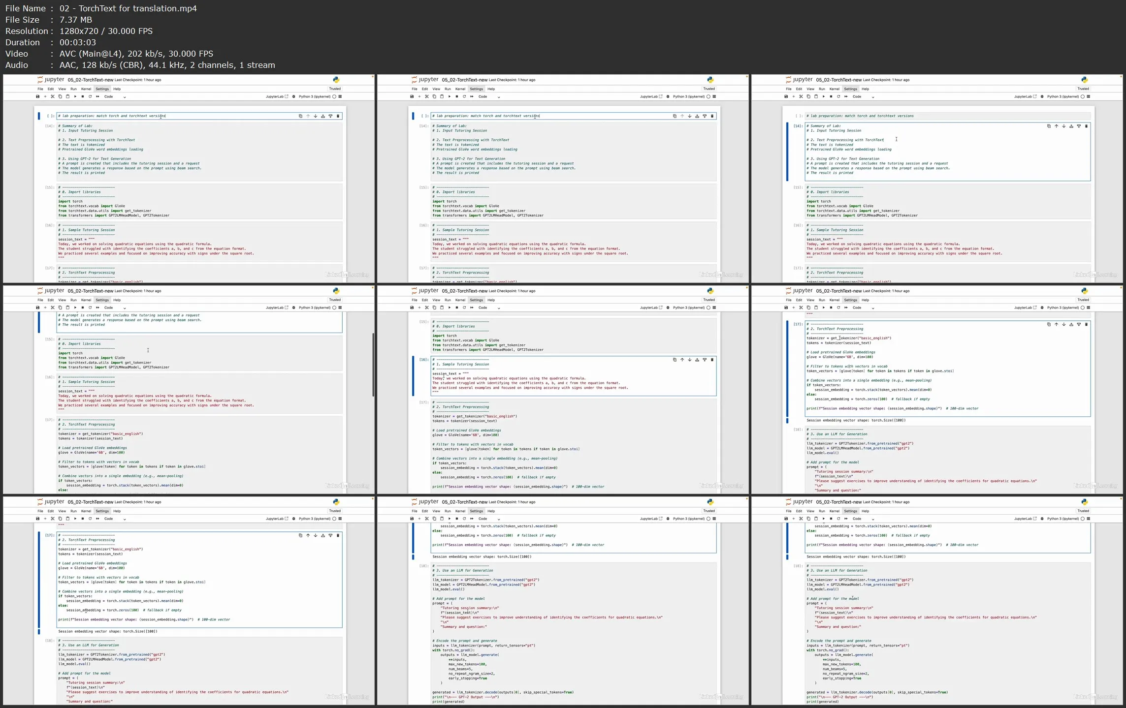Click the stop kernel square icon in last thumbnail
This screenshot has width=1126, height=708.
831,519
